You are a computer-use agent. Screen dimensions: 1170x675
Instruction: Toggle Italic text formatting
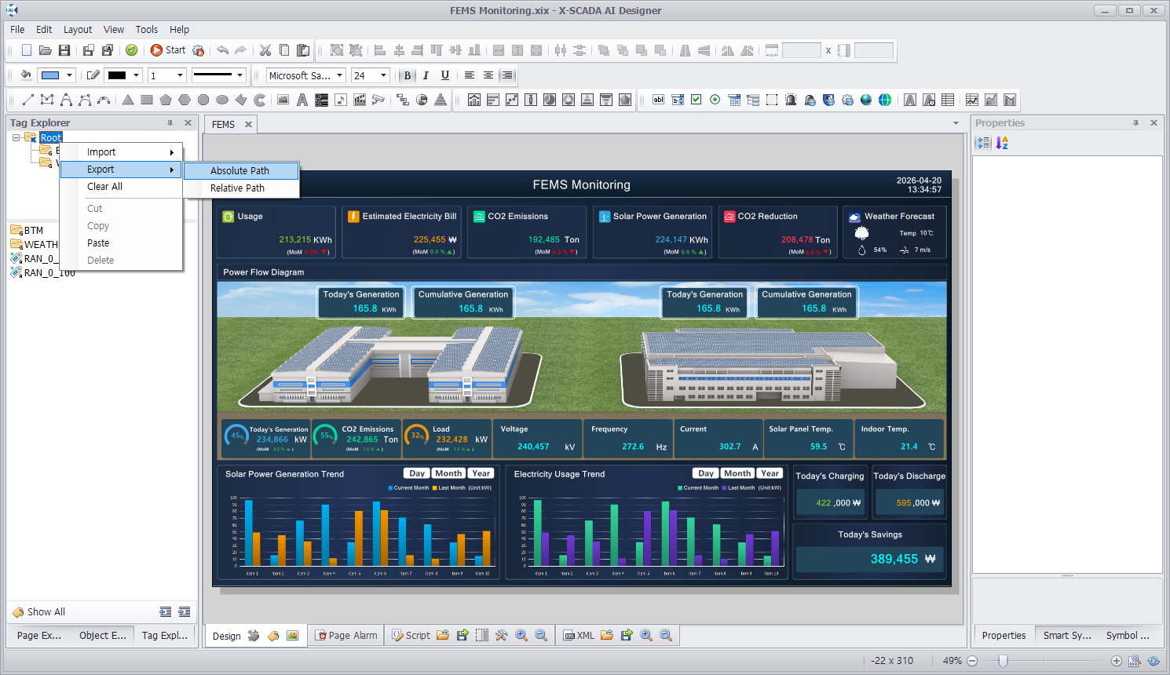pos(426,75)
